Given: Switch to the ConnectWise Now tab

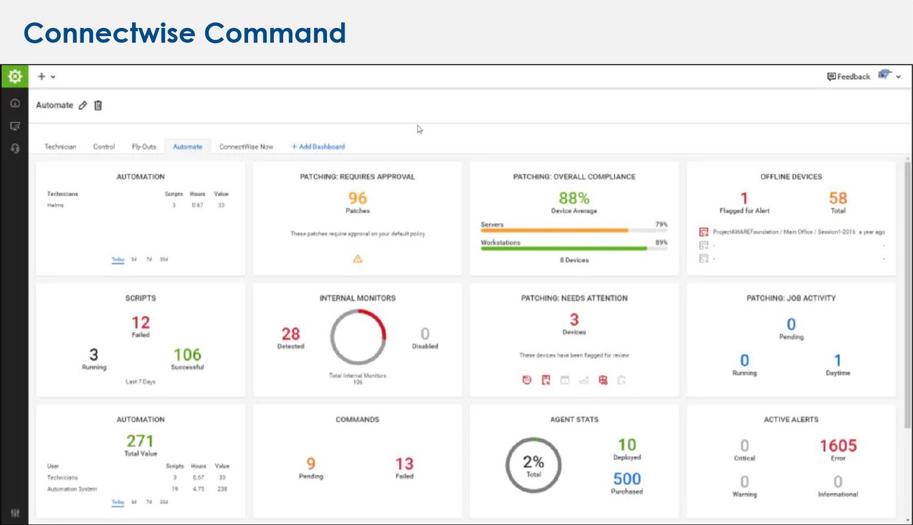Looking at the screenshot, I should 246,147.
